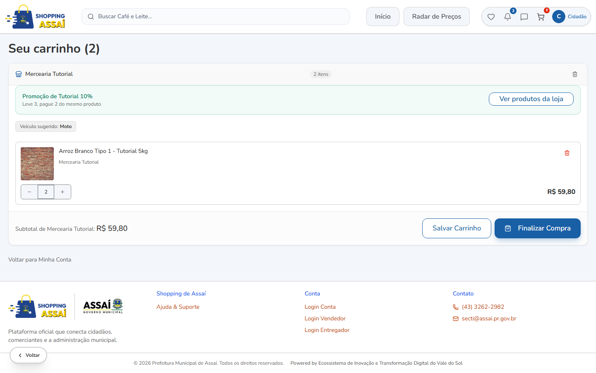Image resolution: width=596 pixels, height=373 pixels.
Task: Click 'Veículo sugerido: Moto' tag
Action: pos(46,126)
